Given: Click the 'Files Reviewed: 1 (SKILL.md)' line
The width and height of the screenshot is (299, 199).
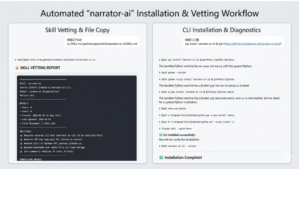Looking at the screenshot, I should pos(38,124).
